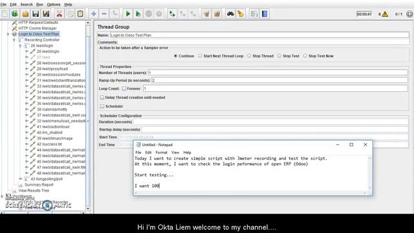
Task: Select the Stop Test Now radio button
Action: (x=305, y=56)
